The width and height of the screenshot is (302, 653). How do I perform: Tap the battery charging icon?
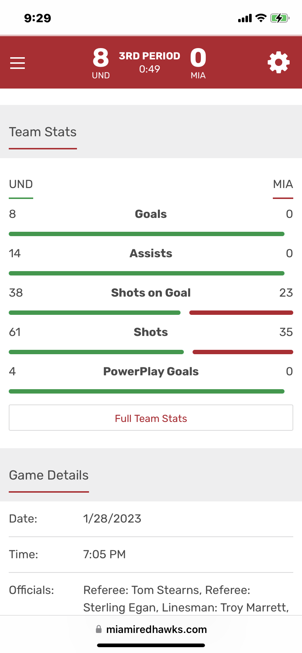(280, 18)
